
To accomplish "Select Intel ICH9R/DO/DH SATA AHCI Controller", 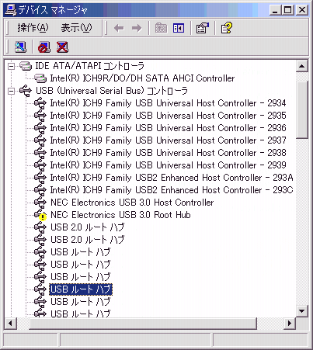I will coord(142,78).
